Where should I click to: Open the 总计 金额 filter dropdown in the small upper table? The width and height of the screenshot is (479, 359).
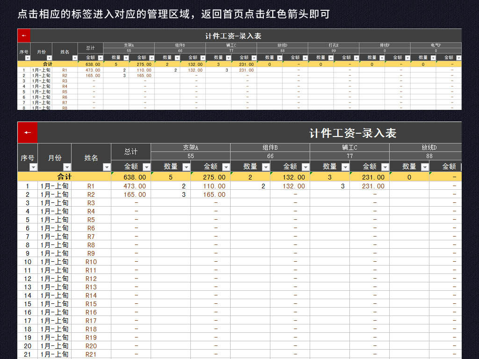coord(101,57)
